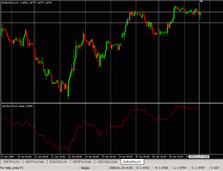Click the 21 Jan 00:00 time axis label

coord(41,157)
